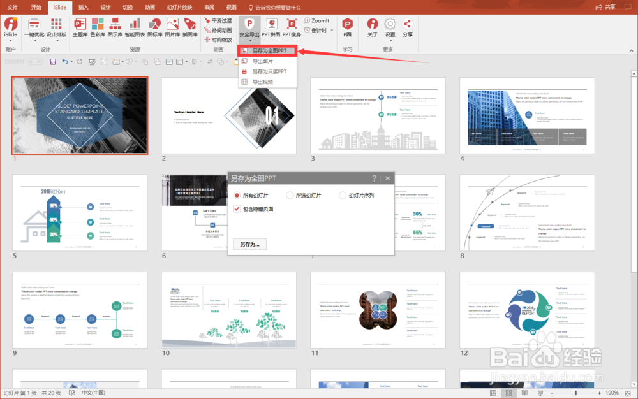Image resolution: width=638 pixels, height=399 pixels.
Task: Click the 100% zoom level text
Action: click(x=612, y=393)
